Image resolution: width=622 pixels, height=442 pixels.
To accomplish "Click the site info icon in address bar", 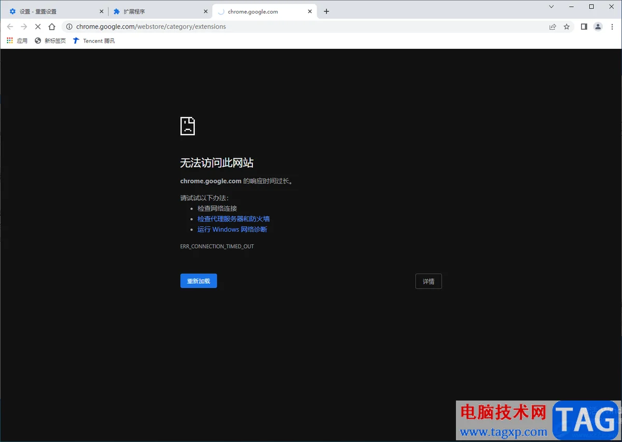I will tap(69, 26).
